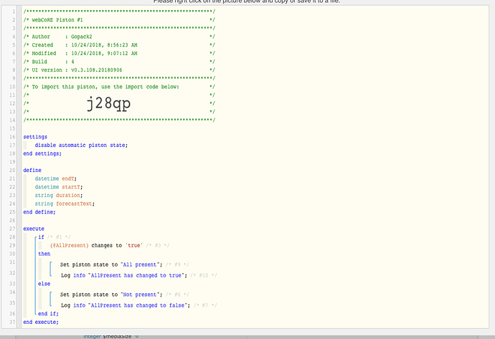Click 'Set piston state to "All present"' line
The image size is (495, 339).
[111, 264]
